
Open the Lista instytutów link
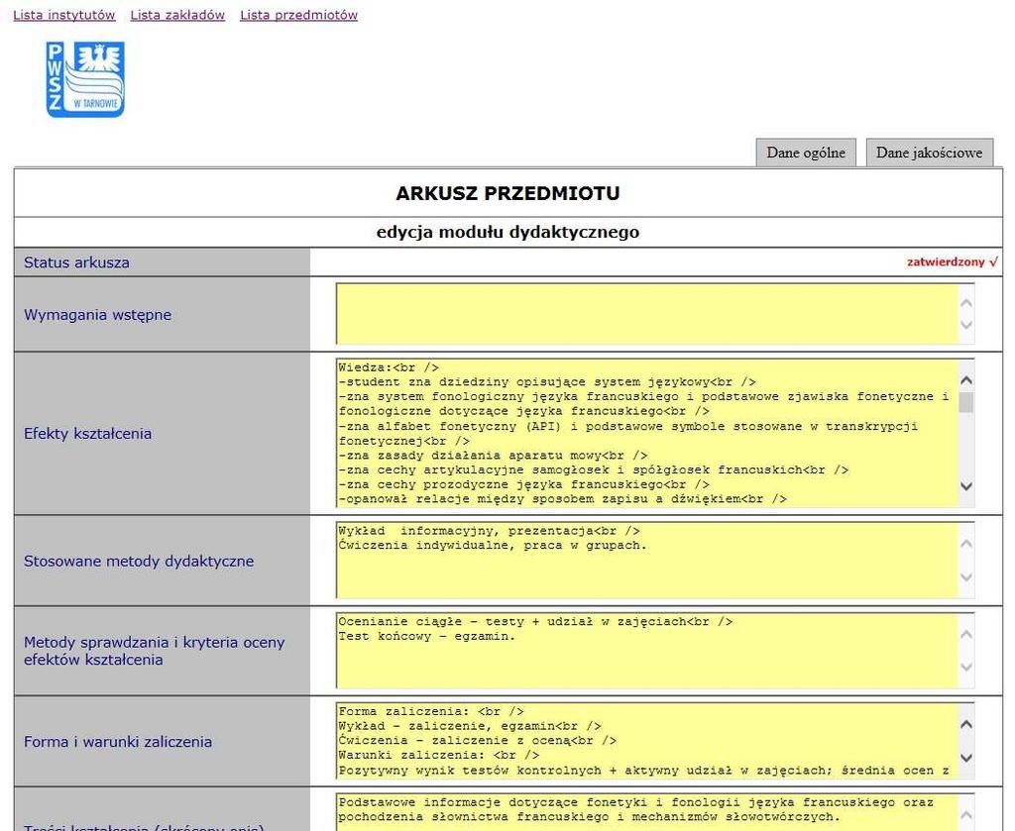[x=64, y=15]
